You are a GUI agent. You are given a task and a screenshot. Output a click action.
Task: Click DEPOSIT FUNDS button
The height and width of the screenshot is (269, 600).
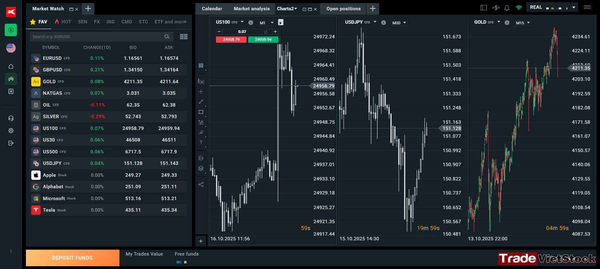[x=72, y=258]
